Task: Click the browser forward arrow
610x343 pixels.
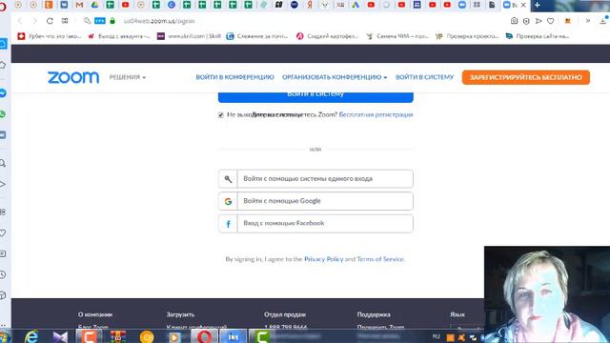Action: [x=34, y=21]
